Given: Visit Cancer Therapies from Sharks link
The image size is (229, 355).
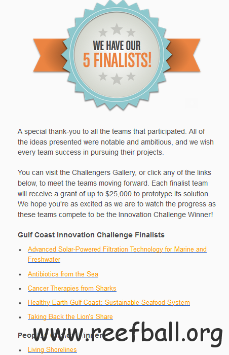Looking at the screenshot, I should pos(72,288).
